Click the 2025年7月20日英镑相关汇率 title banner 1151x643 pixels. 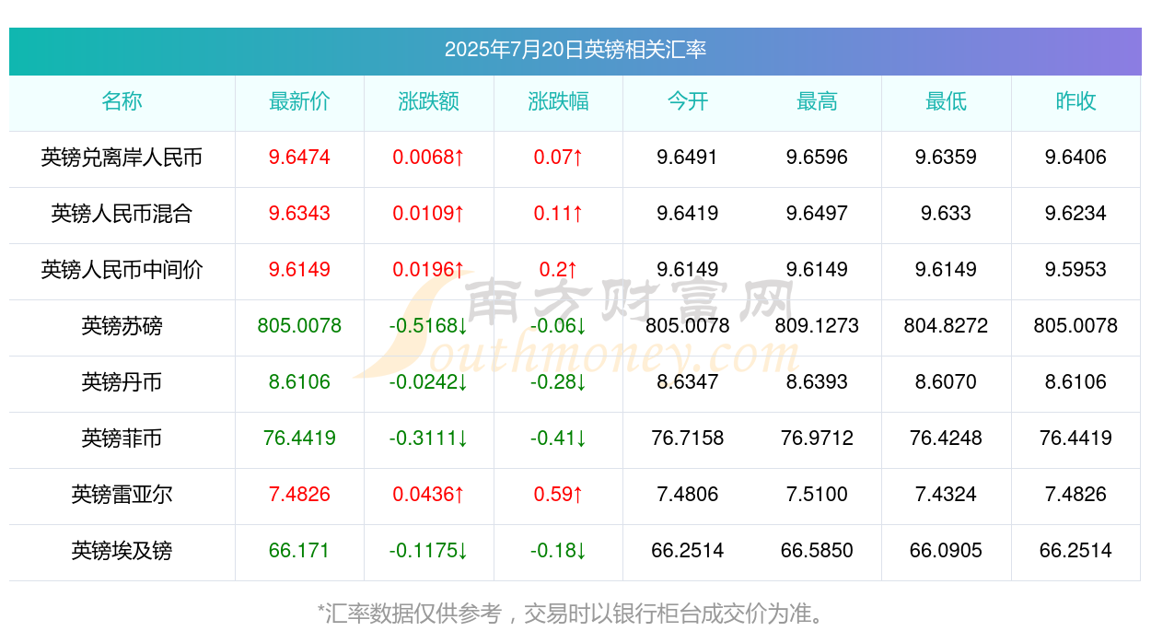pyautogui.click(x=575, y=51)
